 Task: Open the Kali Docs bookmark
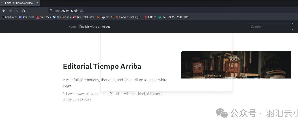[44, 17]
